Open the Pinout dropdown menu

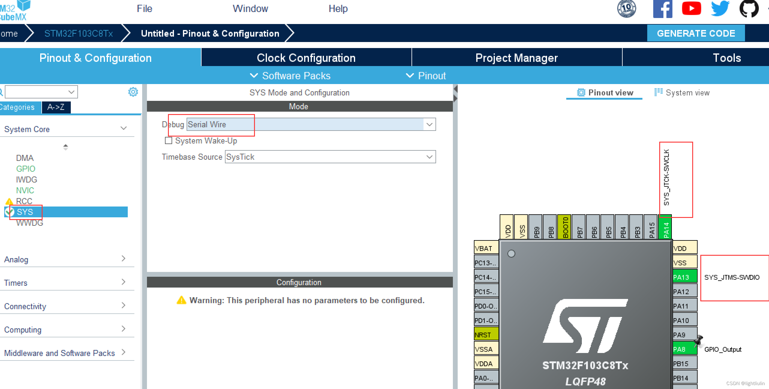point(426,76)
